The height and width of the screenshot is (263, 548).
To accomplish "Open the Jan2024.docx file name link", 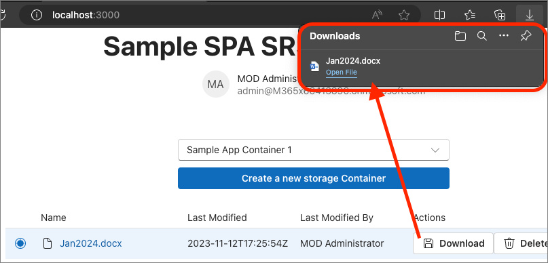I will point(91,243).
